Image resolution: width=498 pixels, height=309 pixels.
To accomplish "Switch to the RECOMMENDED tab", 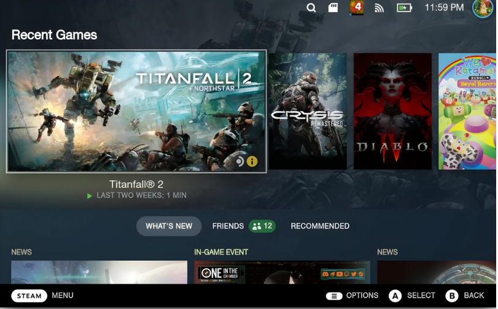I will click(x=320, y=226).
